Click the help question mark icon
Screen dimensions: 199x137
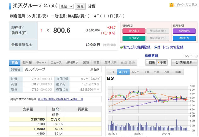click(171, 5)
